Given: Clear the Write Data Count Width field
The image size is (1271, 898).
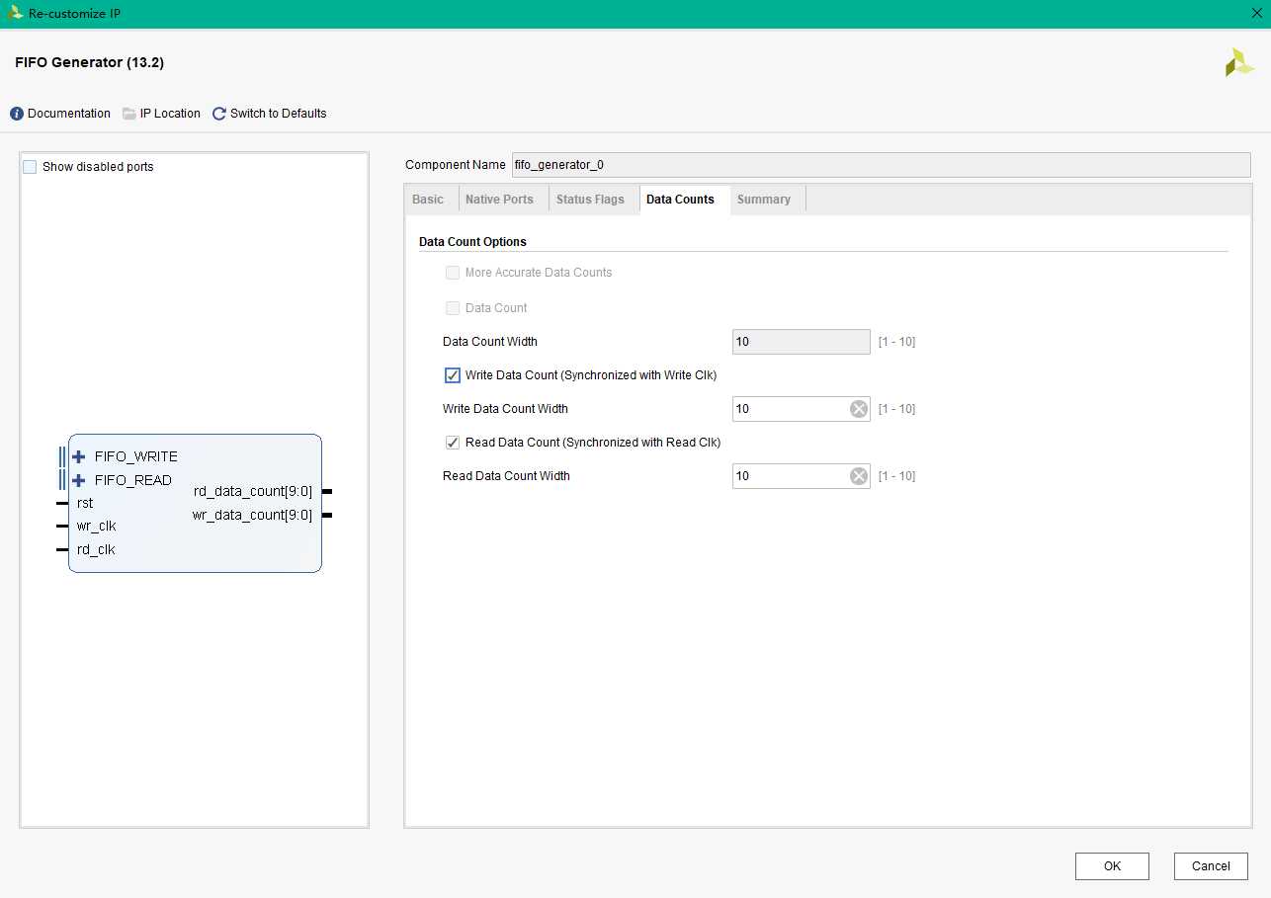Looking at the screenshot, I should tap(859, 409).
